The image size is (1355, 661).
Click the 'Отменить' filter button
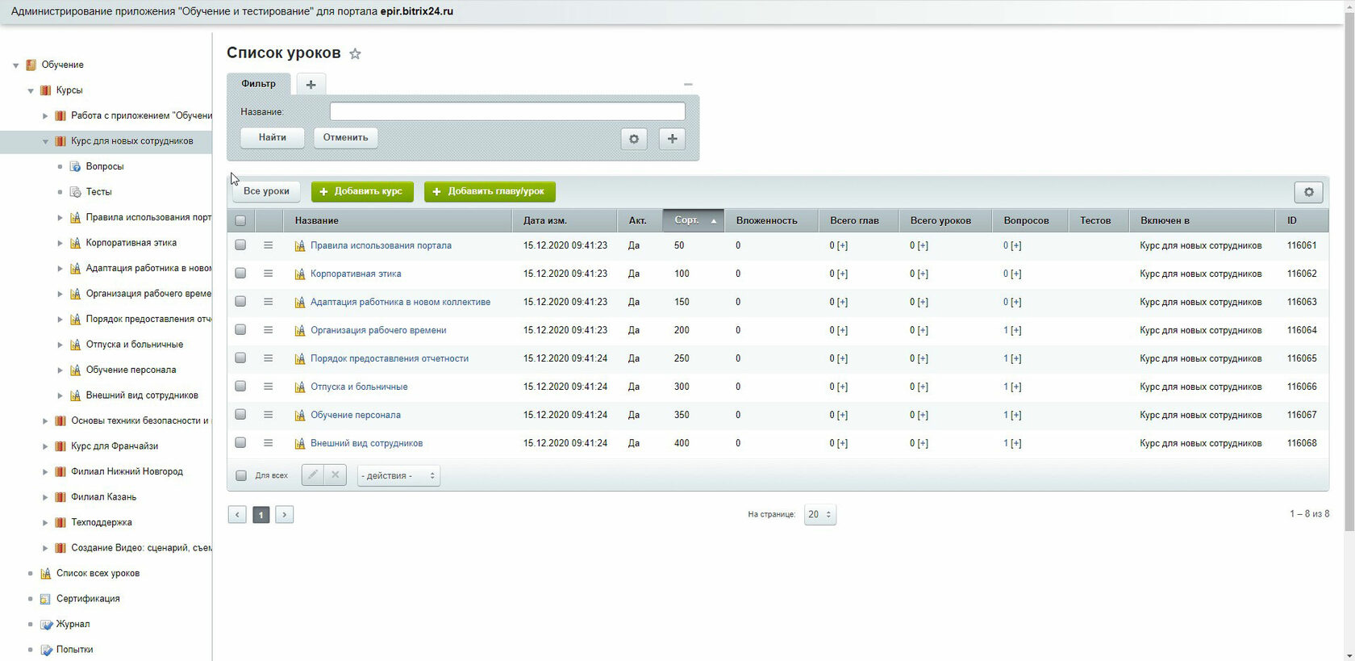pyautogui.click(x=345, y=138)
